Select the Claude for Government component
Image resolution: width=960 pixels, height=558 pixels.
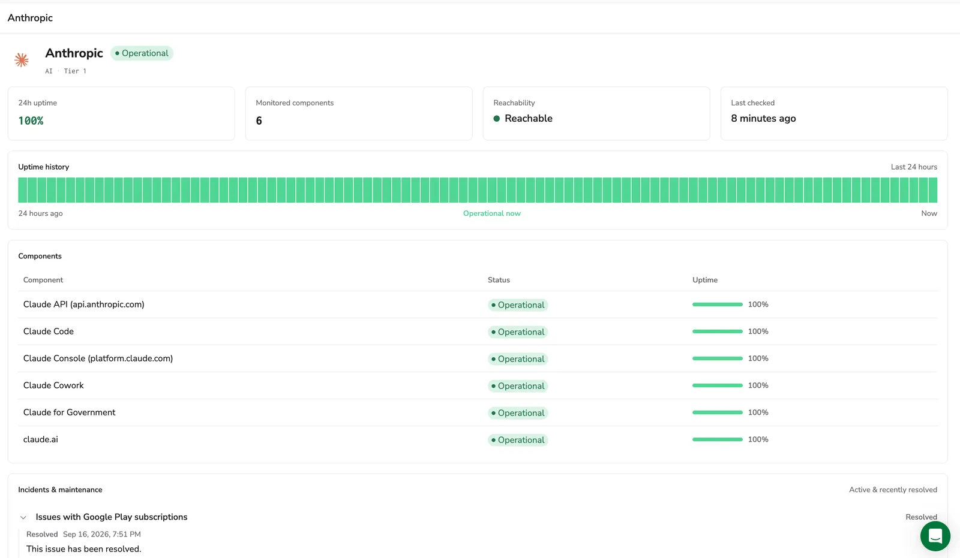coord(69,412)
